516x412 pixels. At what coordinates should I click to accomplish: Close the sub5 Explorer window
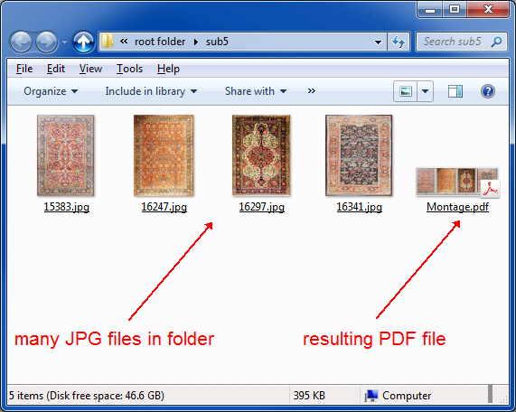tap(488, 10)
